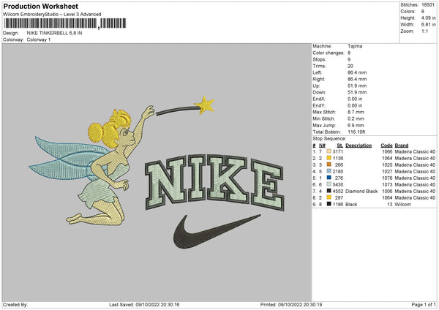Click the Tinkerbell fairy figure in the preview
Screen dimensions: 439x310
[x=92, y=167]
